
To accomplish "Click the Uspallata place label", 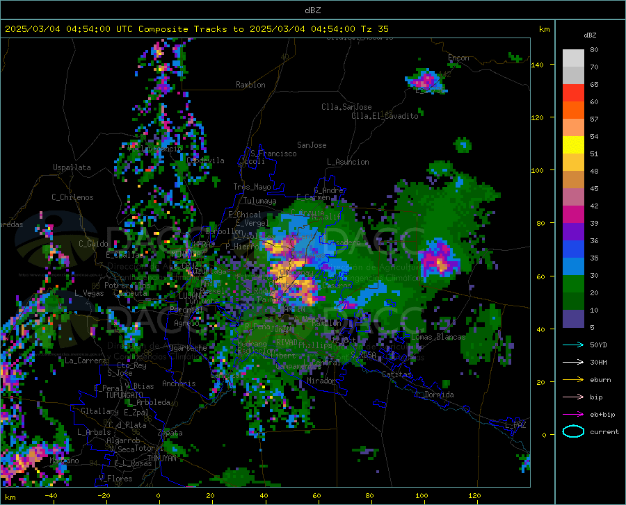I will coord(72,167).
